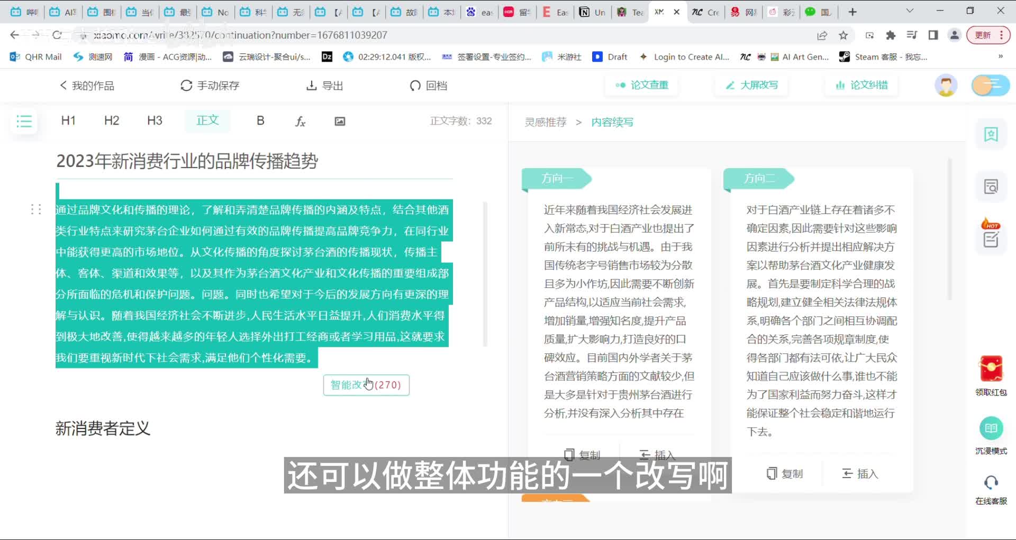Open the bookmark panel icon in right sidebar
The image size is (1016, 540).
991,135
